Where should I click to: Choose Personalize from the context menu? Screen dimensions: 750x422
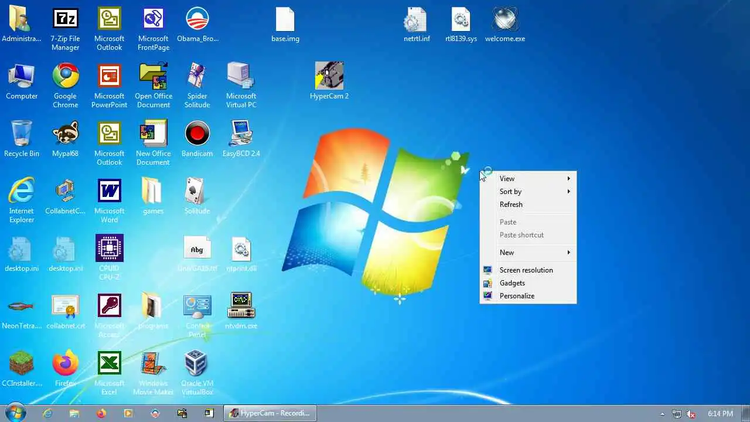528,296
